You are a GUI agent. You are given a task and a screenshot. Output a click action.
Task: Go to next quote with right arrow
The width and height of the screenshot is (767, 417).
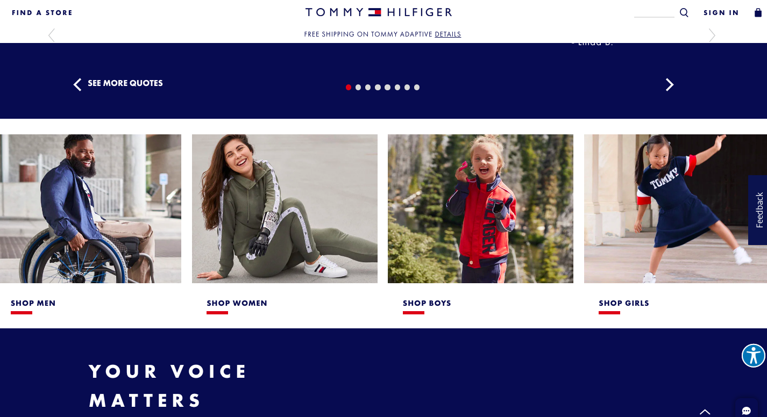pos(670,85)
